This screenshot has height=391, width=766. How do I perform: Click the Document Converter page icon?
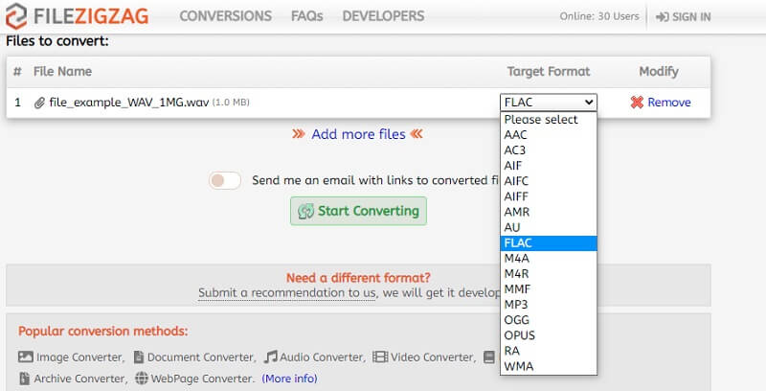(x=137, y=357)
